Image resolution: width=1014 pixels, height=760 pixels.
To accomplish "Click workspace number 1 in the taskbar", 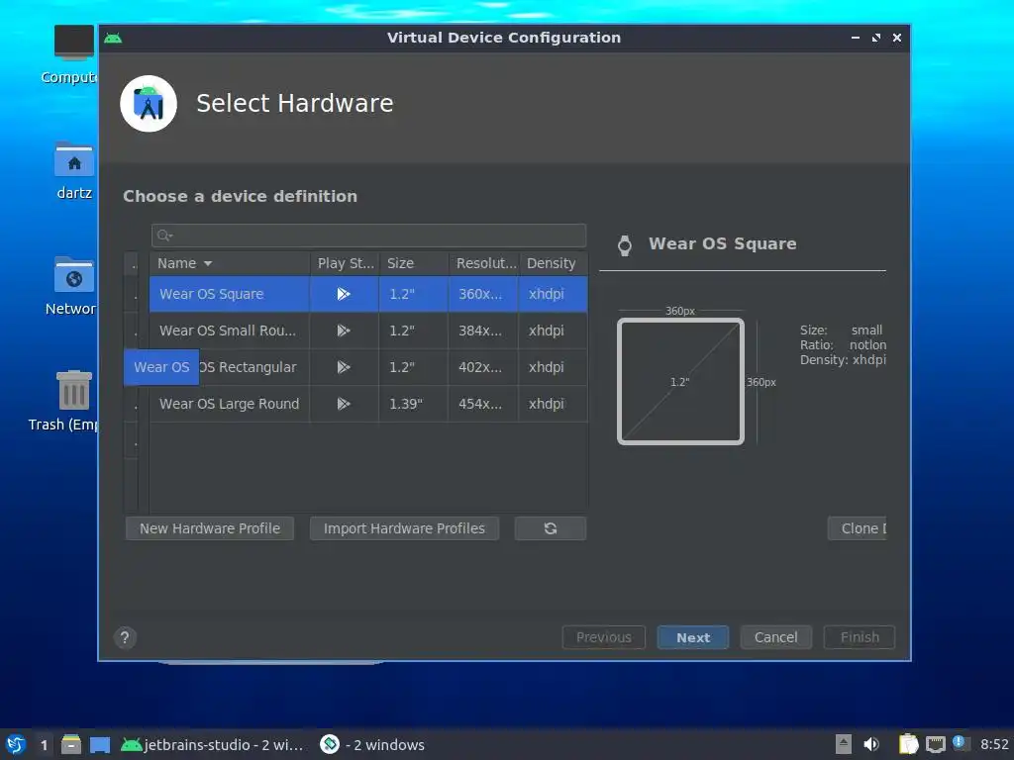I will click(x=44, y=744).
